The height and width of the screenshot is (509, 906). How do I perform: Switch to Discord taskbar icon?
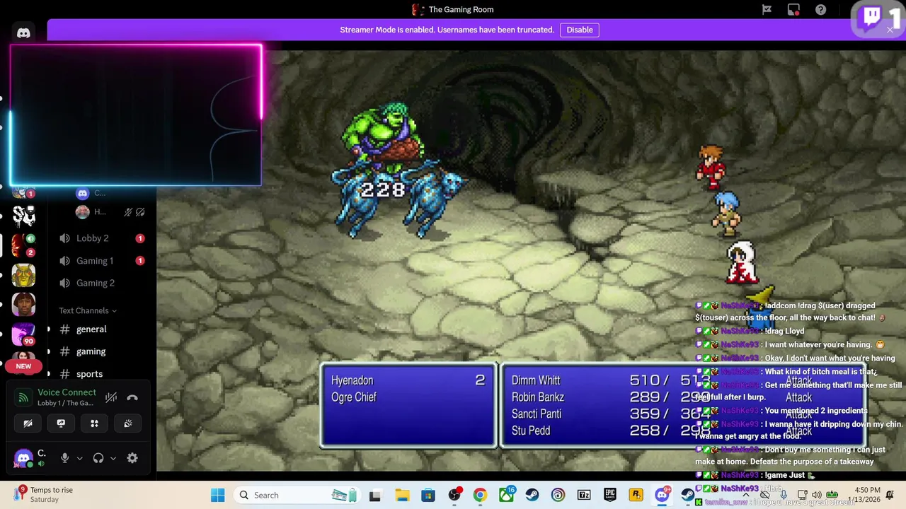point(663,495)
